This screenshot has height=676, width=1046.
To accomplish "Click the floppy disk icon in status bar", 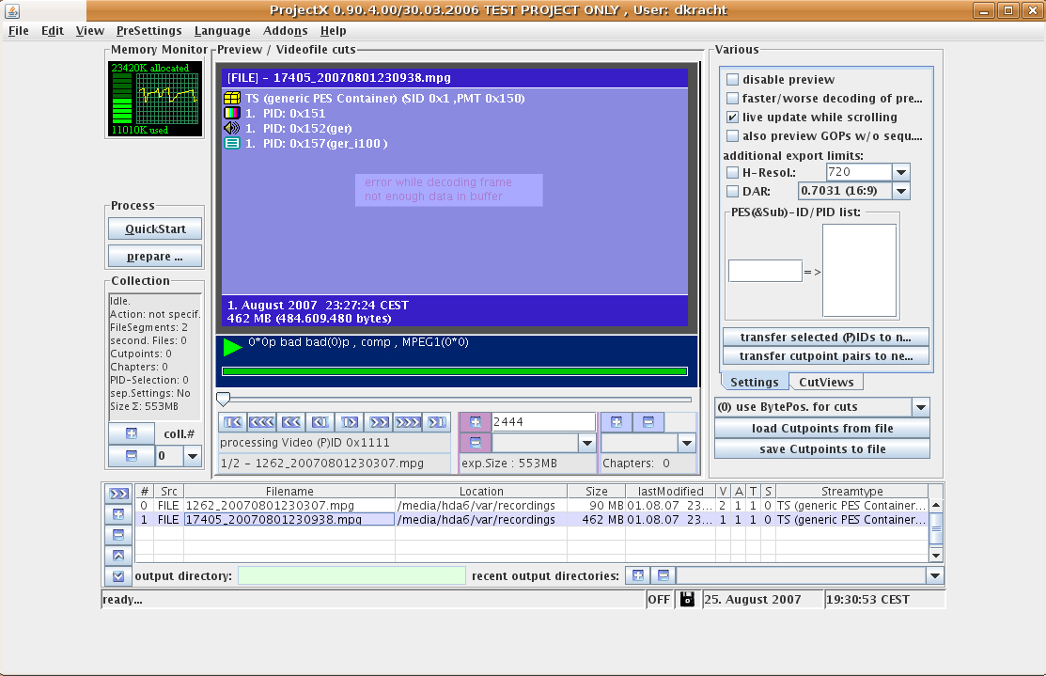I will pyautogui.click(x=687, y=599).
